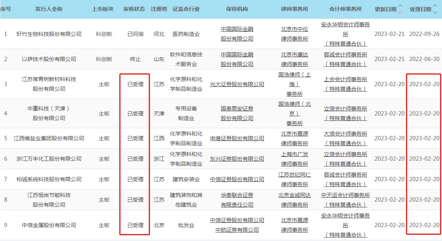Click the 发行人全称 column header

tap(49, 9)
